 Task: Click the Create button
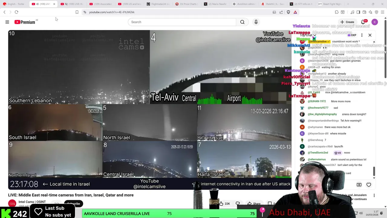(x=347, y=22)
